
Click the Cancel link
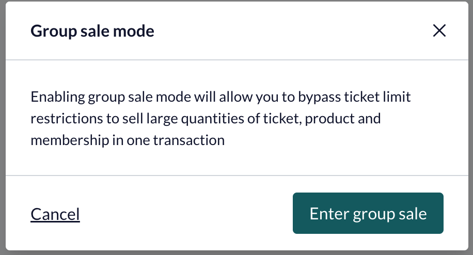(x=55, y=214)
